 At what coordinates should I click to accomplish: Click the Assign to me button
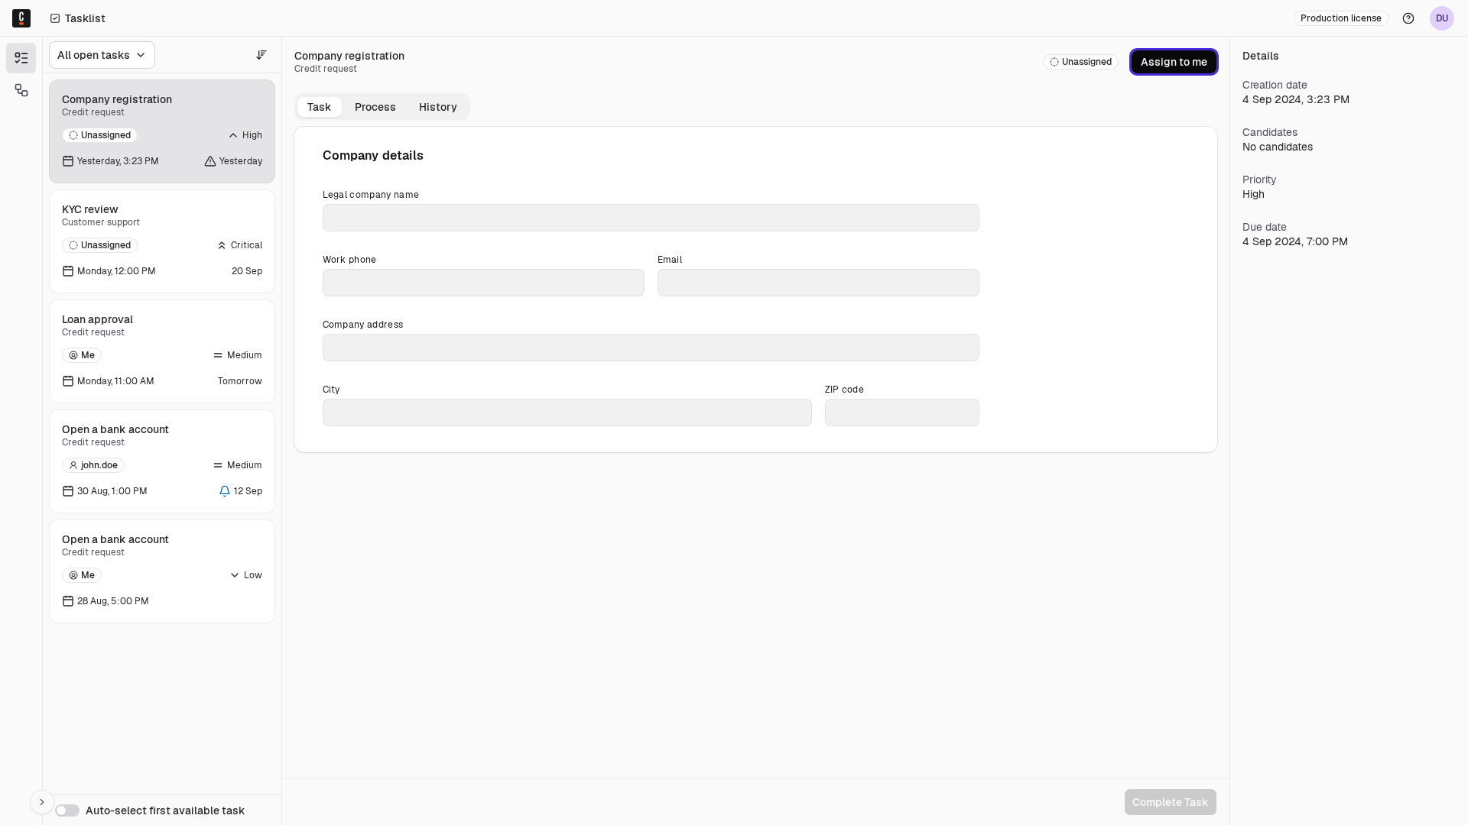[1174, 62]
